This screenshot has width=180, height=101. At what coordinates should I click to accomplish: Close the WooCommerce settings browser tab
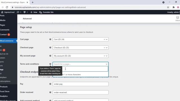27,3
